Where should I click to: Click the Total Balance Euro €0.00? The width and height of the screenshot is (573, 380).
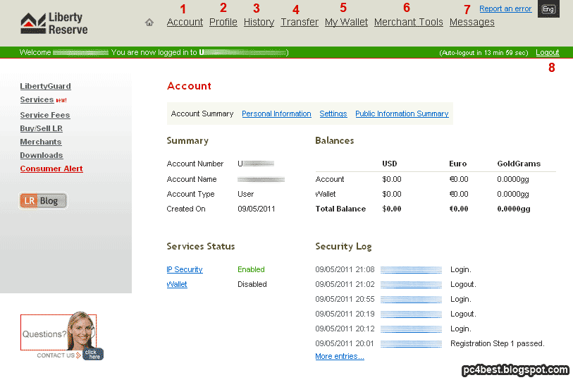click(459, 209)
